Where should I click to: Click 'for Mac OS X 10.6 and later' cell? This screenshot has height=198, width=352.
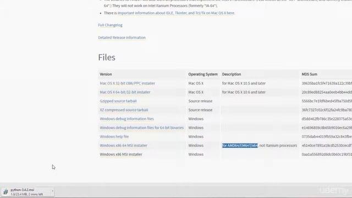244,92
